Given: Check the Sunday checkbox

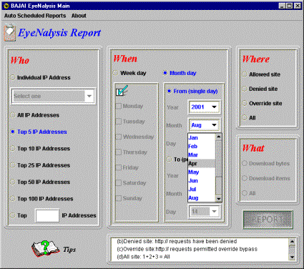Looking at the screenshot, I should coord(119,198).
